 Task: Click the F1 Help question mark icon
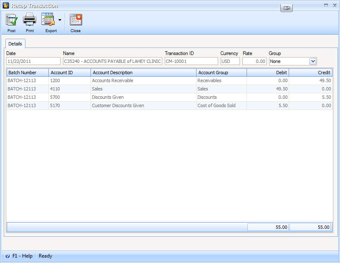[x=8, y=256]
